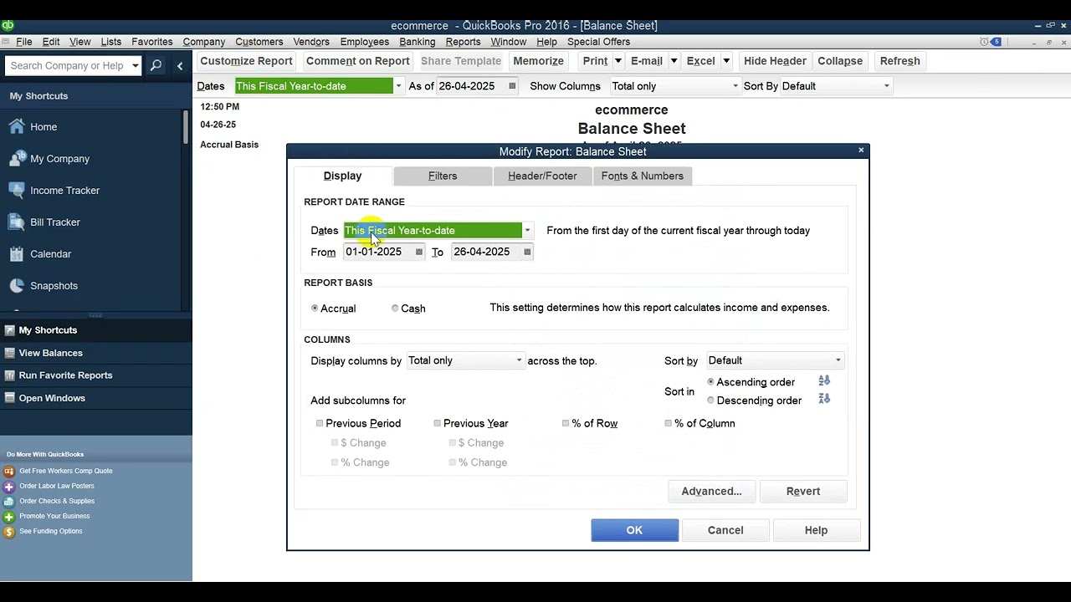
Task: Launch the Income Tracker icon
Action: coord(17,191)
